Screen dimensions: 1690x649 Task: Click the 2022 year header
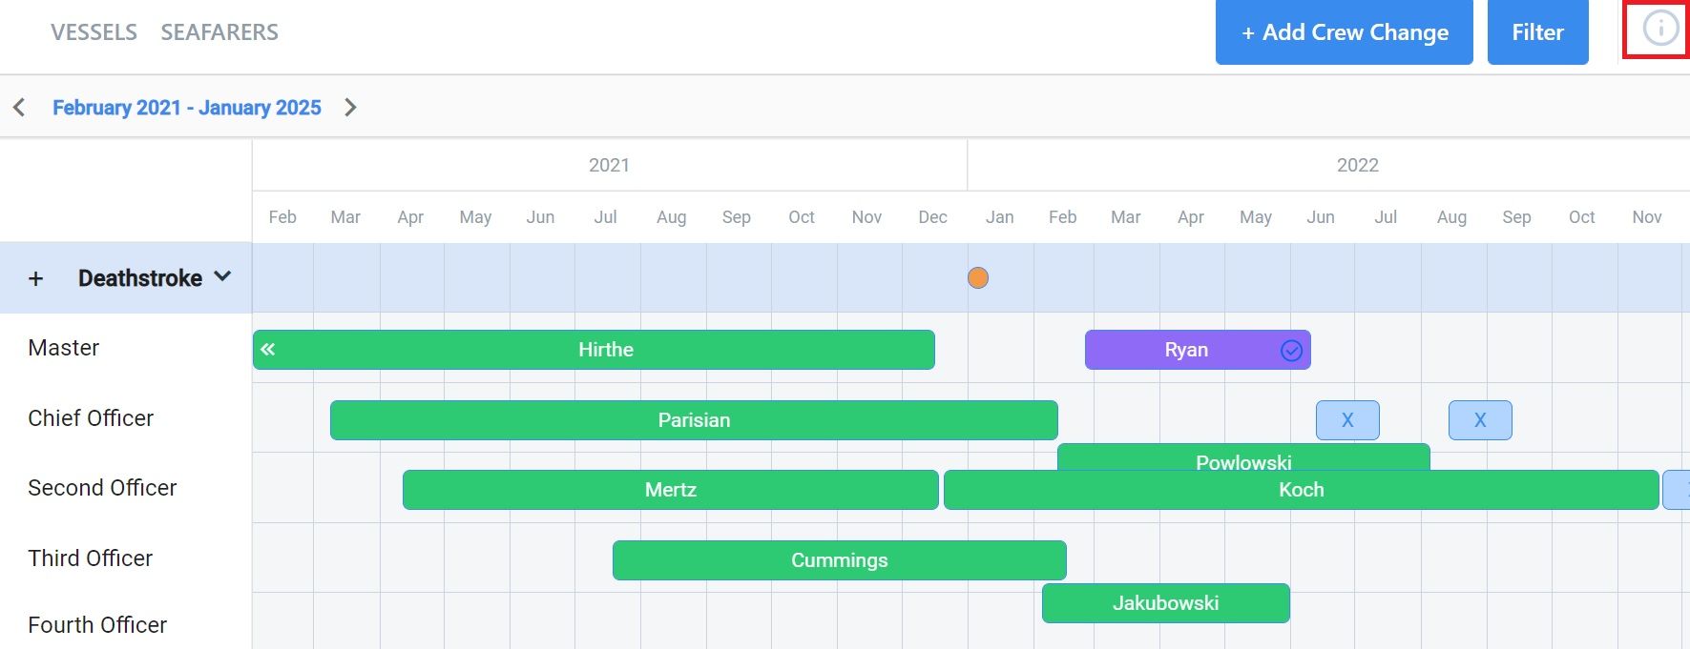1358,165
